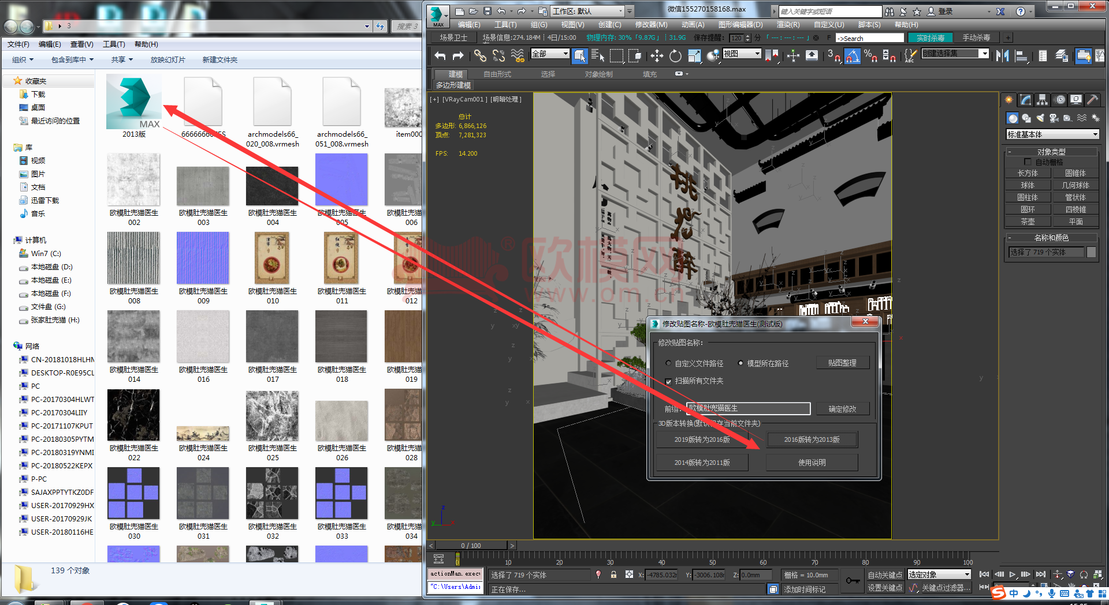1109x605 pixels.
Task: Select the Lights category icon
Action: point(1040,118)
